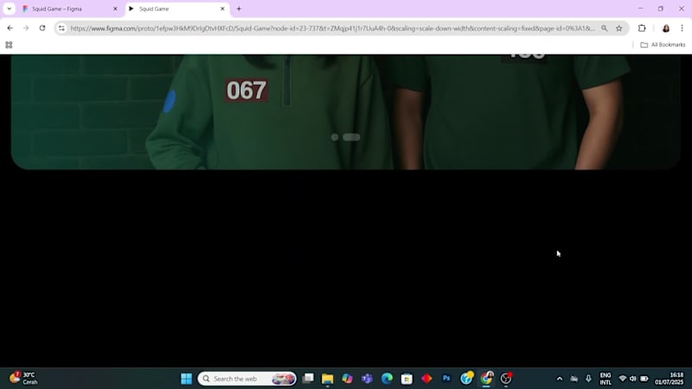Switch to Google Chrome on the taskbar
The image size is (692, 389).
tap(486, 378)
